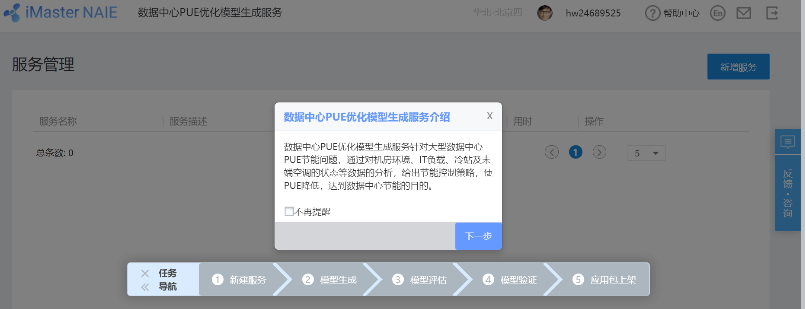Open the feedback chat icon on right sidebar
Screen dimensions: 806x309
click(787, 142)
